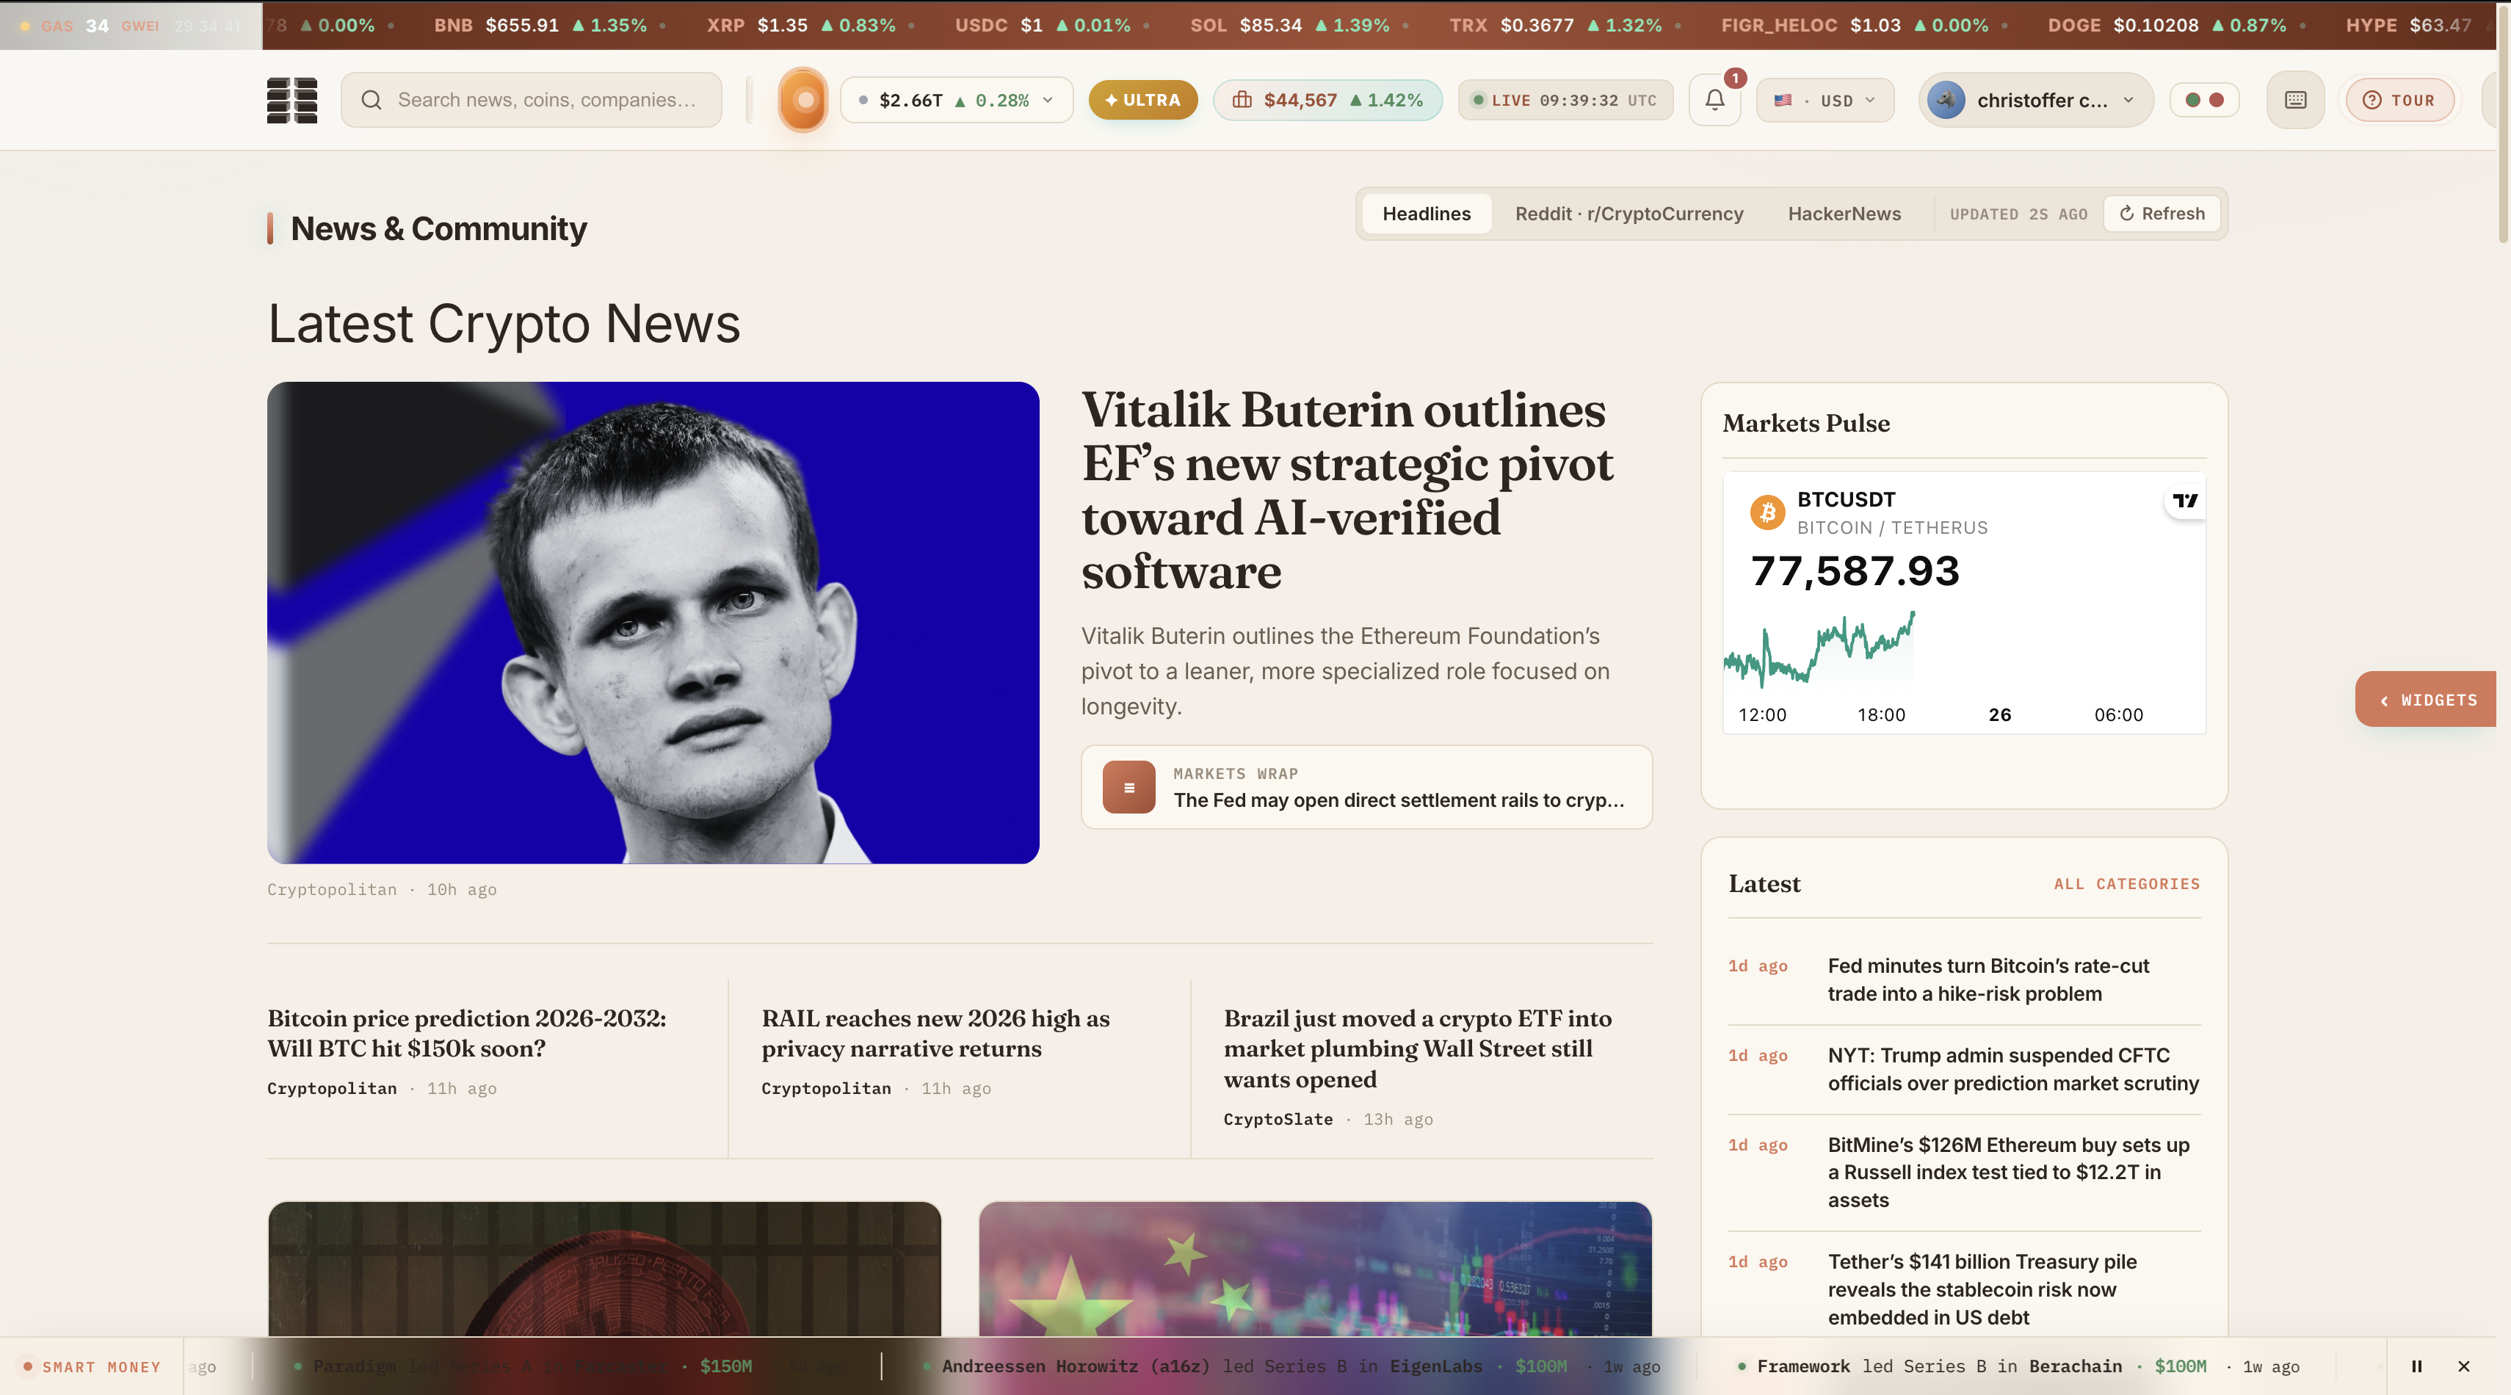Click the CryptoSlate source label
This screenshot has width=2511, height=1395.
coord(1278,1120)
